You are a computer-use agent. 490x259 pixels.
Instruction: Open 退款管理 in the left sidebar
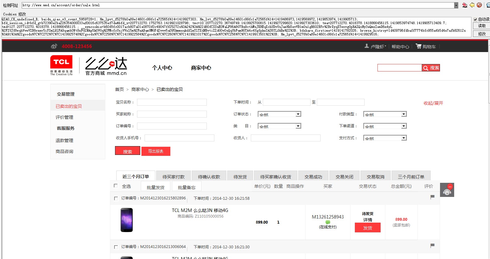click(x=64, y=140)
